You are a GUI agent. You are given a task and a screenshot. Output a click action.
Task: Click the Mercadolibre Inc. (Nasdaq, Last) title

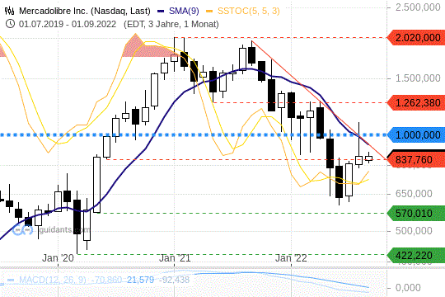(x=85, y=11)
